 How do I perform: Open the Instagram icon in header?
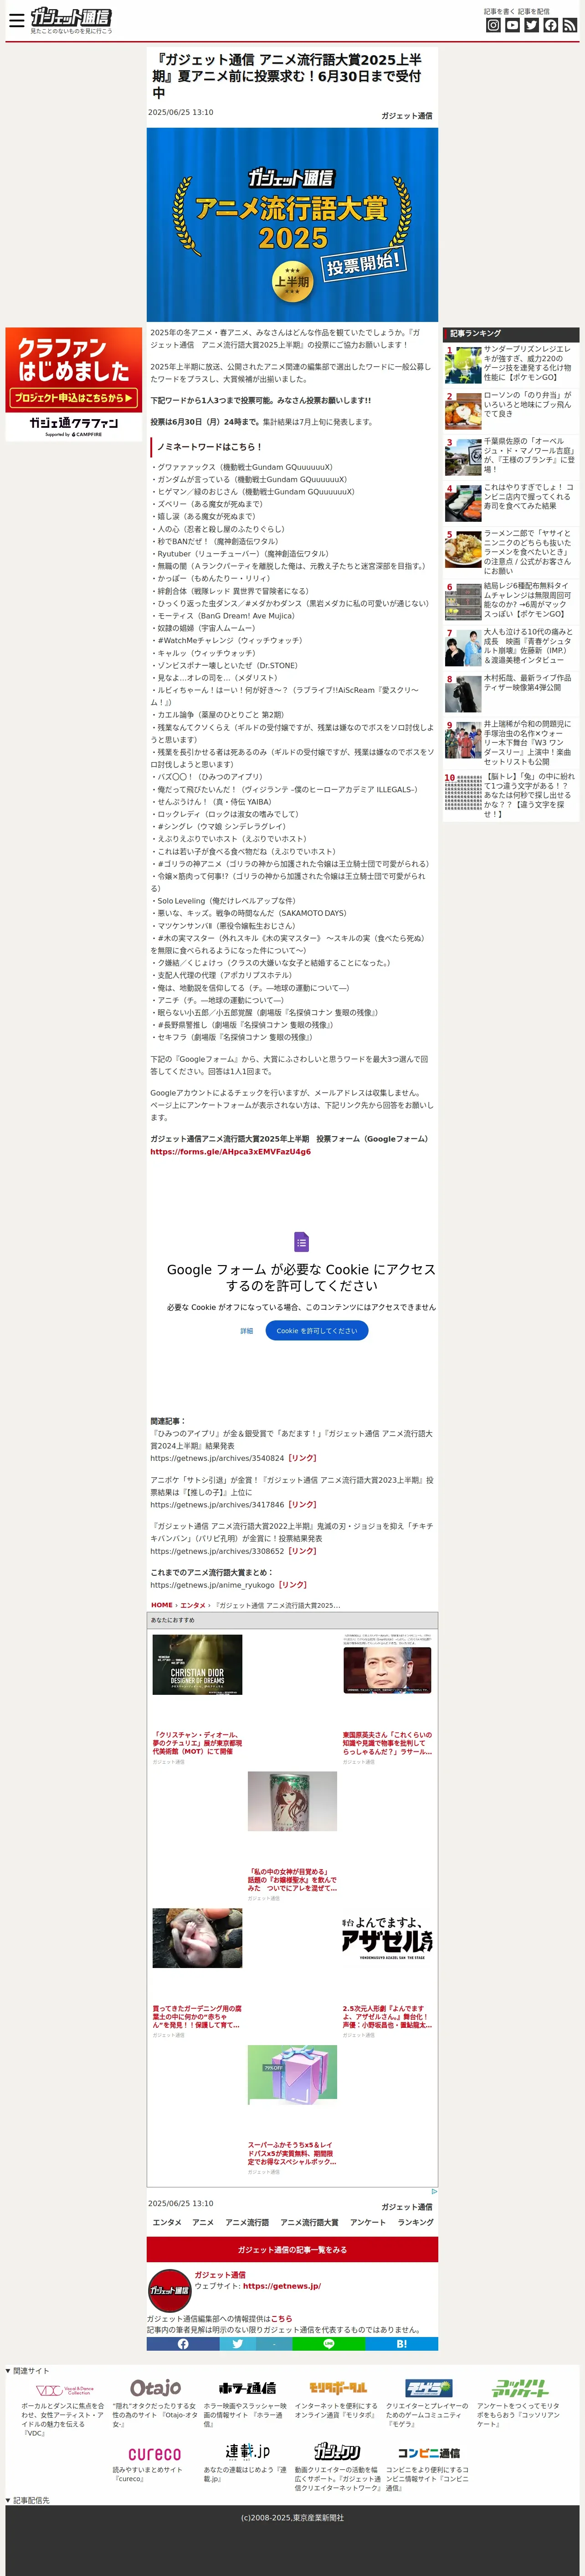[x=492, y=25]
